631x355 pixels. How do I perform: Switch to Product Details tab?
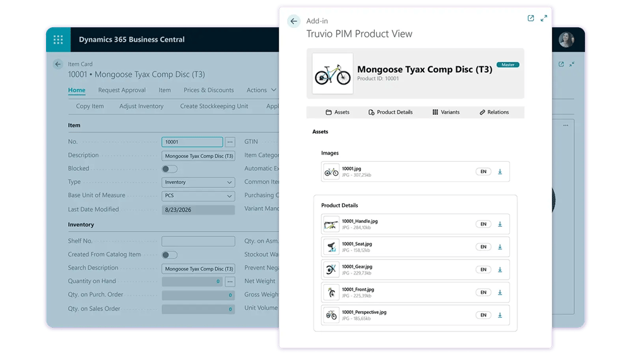(x=391, y=112)
